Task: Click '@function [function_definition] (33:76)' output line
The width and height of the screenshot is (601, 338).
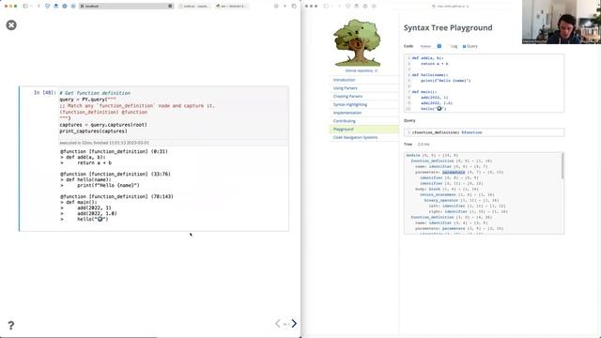Action: pos(116,174)
